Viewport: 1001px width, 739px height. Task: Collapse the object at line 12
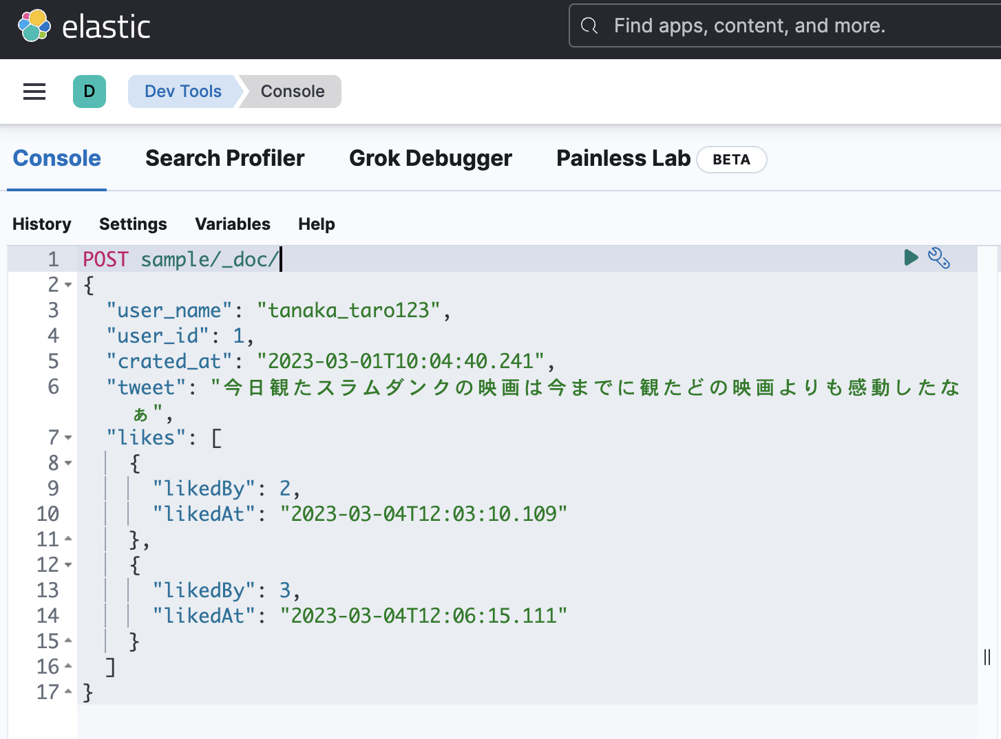click(68, 565)
